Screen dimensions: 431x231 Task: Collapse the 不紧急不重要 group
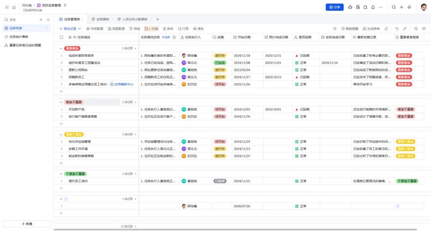(61, 174)
